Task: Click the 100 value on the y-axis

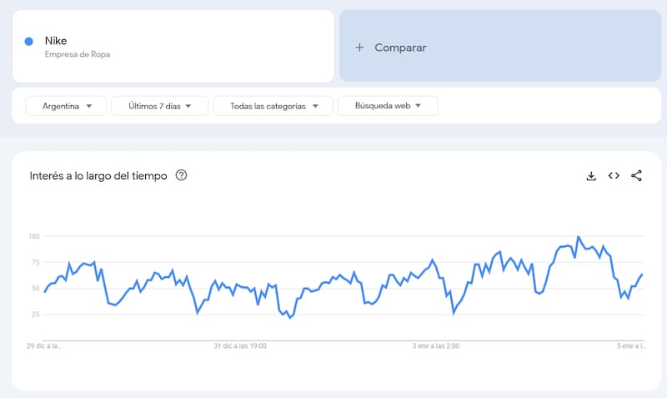Action: (x=34, y=236)
